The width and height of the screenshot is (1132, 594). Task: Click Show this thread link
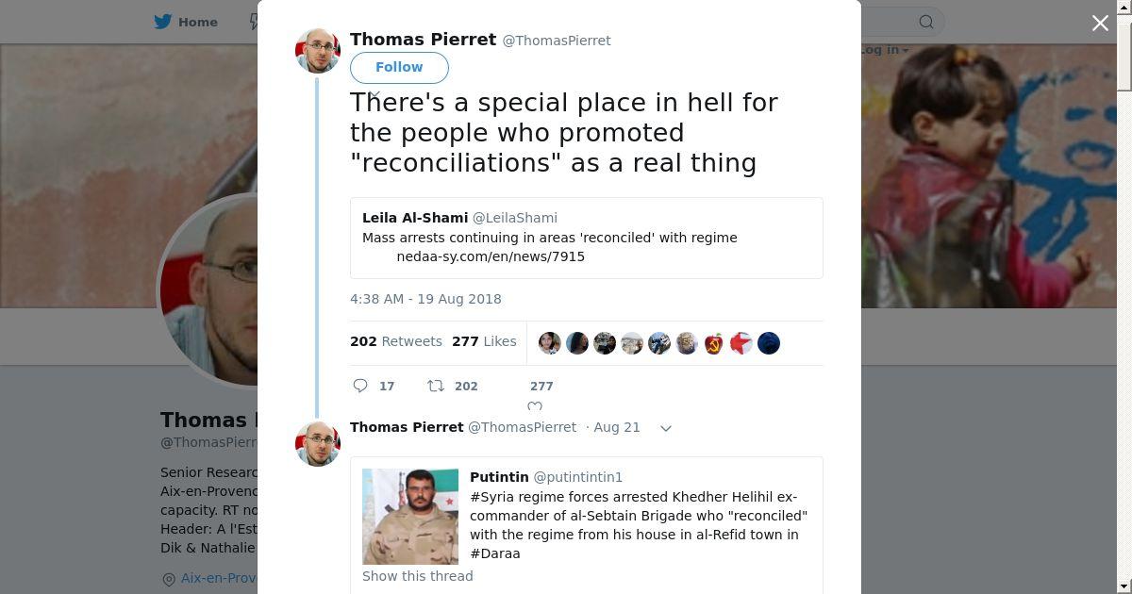pyautogui.click(x=418, y=576)
